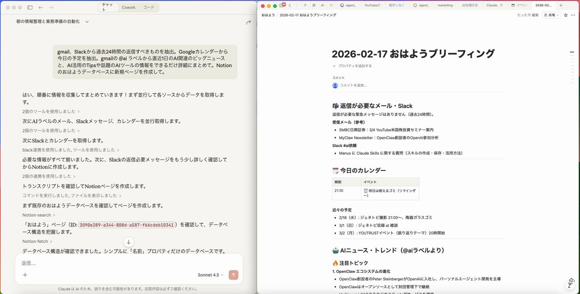Image resolution: width=580 pixels, height=294 pixels.
Task: Favorite the Notion page with star icon
Action: 566,15
